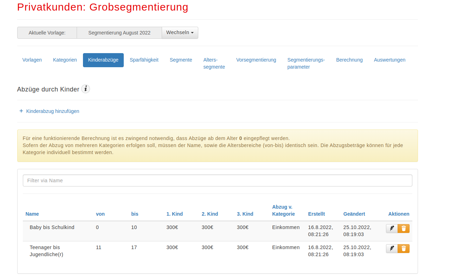The image size is (457, 279).
Task: Select the Berechnung tab
Action: tap(349, 60)
